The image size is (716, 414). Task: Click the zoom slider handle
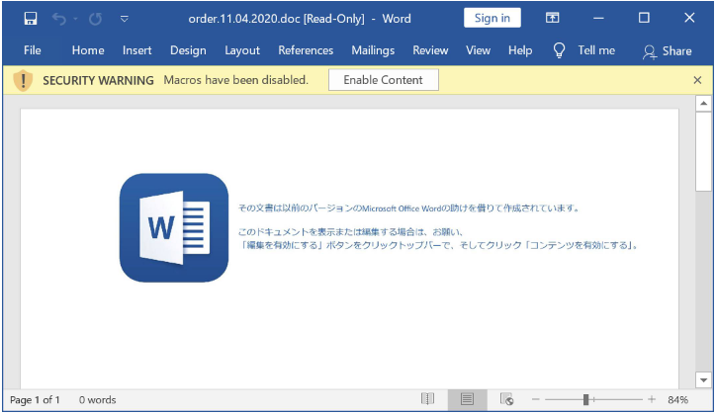(586, 400)
